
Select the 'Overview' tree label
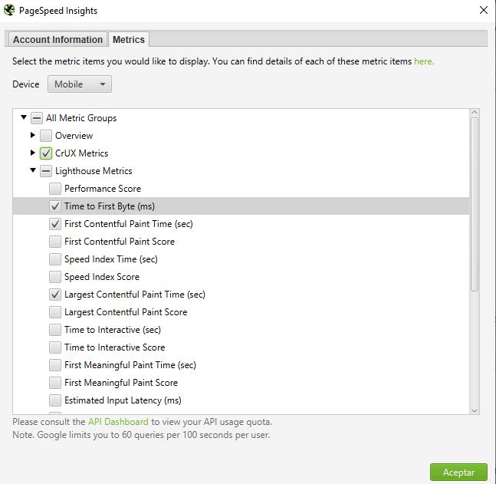74,136
